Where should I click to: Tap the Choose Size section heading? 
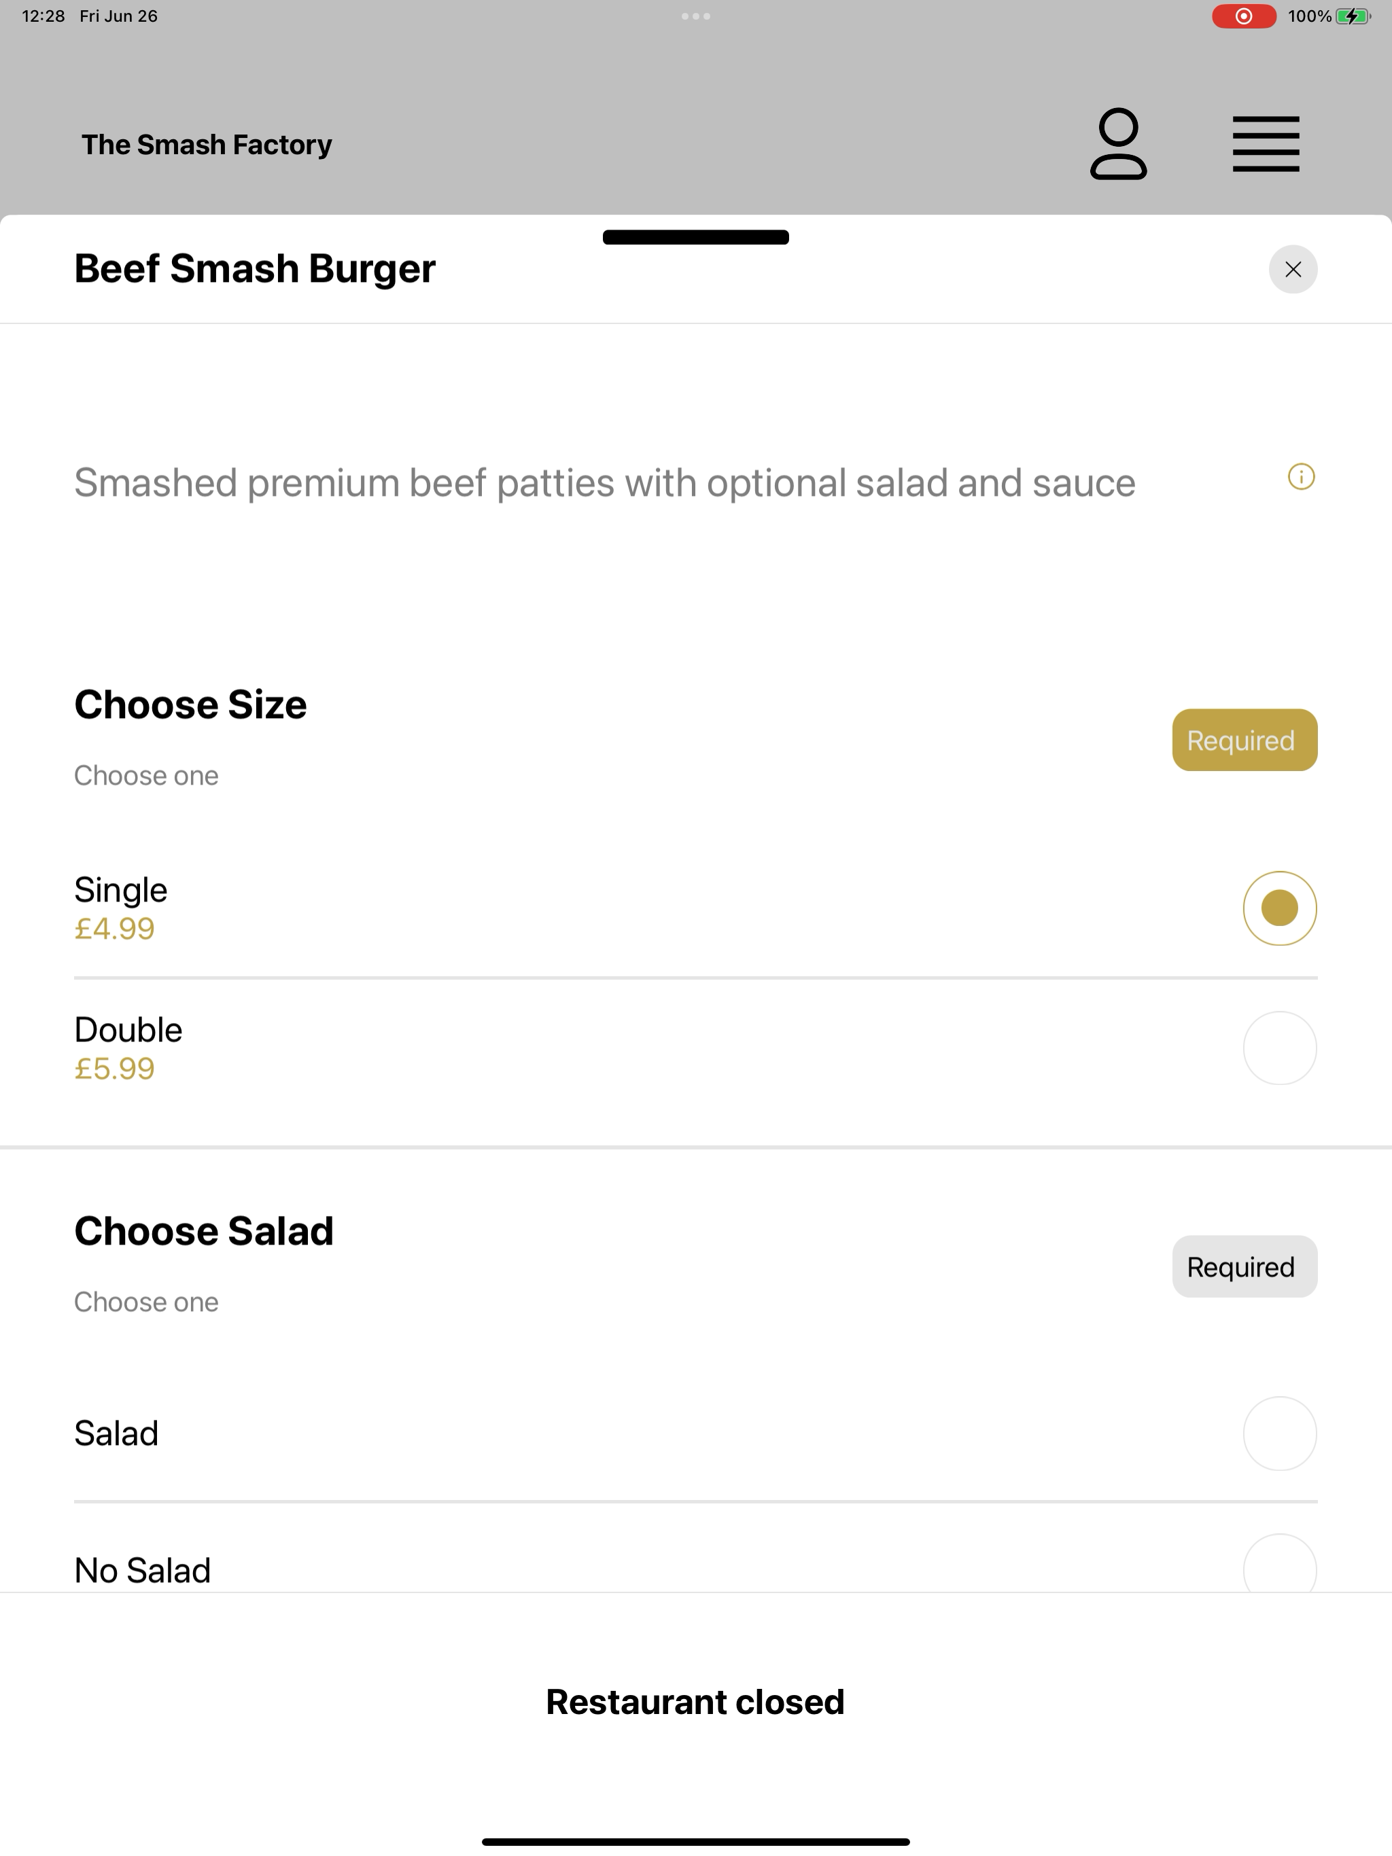point(190,704)
